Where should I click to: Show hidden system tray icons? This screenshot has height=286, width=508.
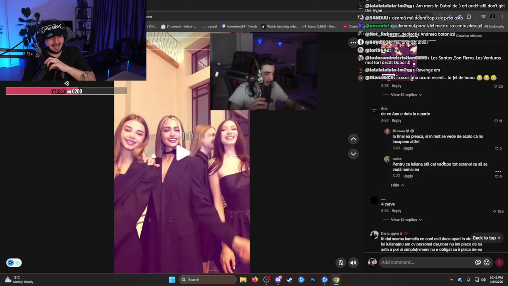point(452,280)
